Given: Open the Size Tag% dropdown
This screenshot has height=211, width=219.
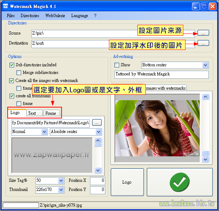Looking at the screenshot, I should 61,181.
